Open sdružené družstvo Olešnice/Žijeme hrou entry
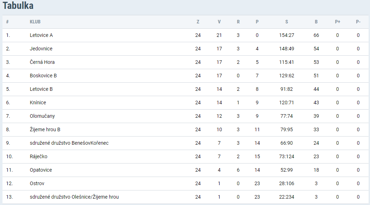This screenshot has width=370, height=205. [x=74, y=197]
